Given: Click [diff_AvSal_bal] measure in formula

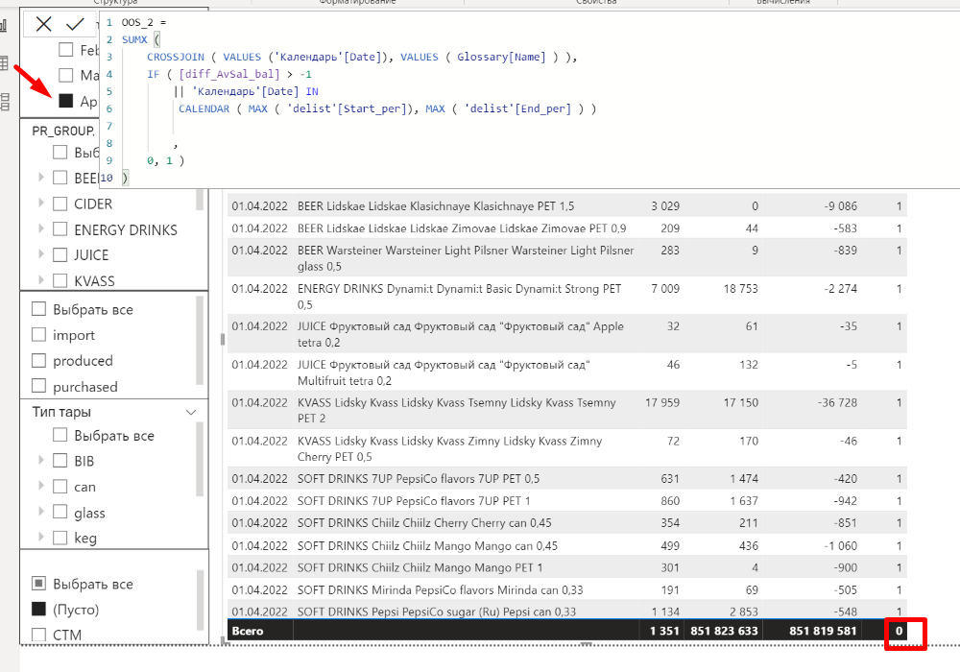Looking at the screenshot, I should tap(229, 74).
